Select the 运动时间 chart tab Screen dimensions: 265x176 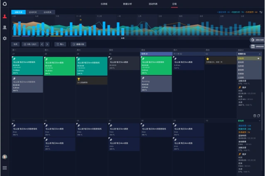coord(32,12)
